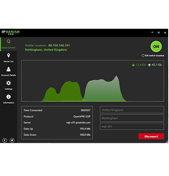Click the Protocol label

(x=28, y=116)
